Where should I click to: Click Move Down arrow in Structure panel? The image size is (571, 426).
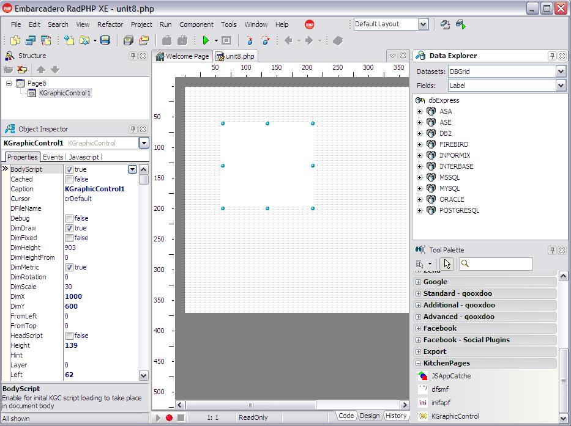(x=54, y=70)
